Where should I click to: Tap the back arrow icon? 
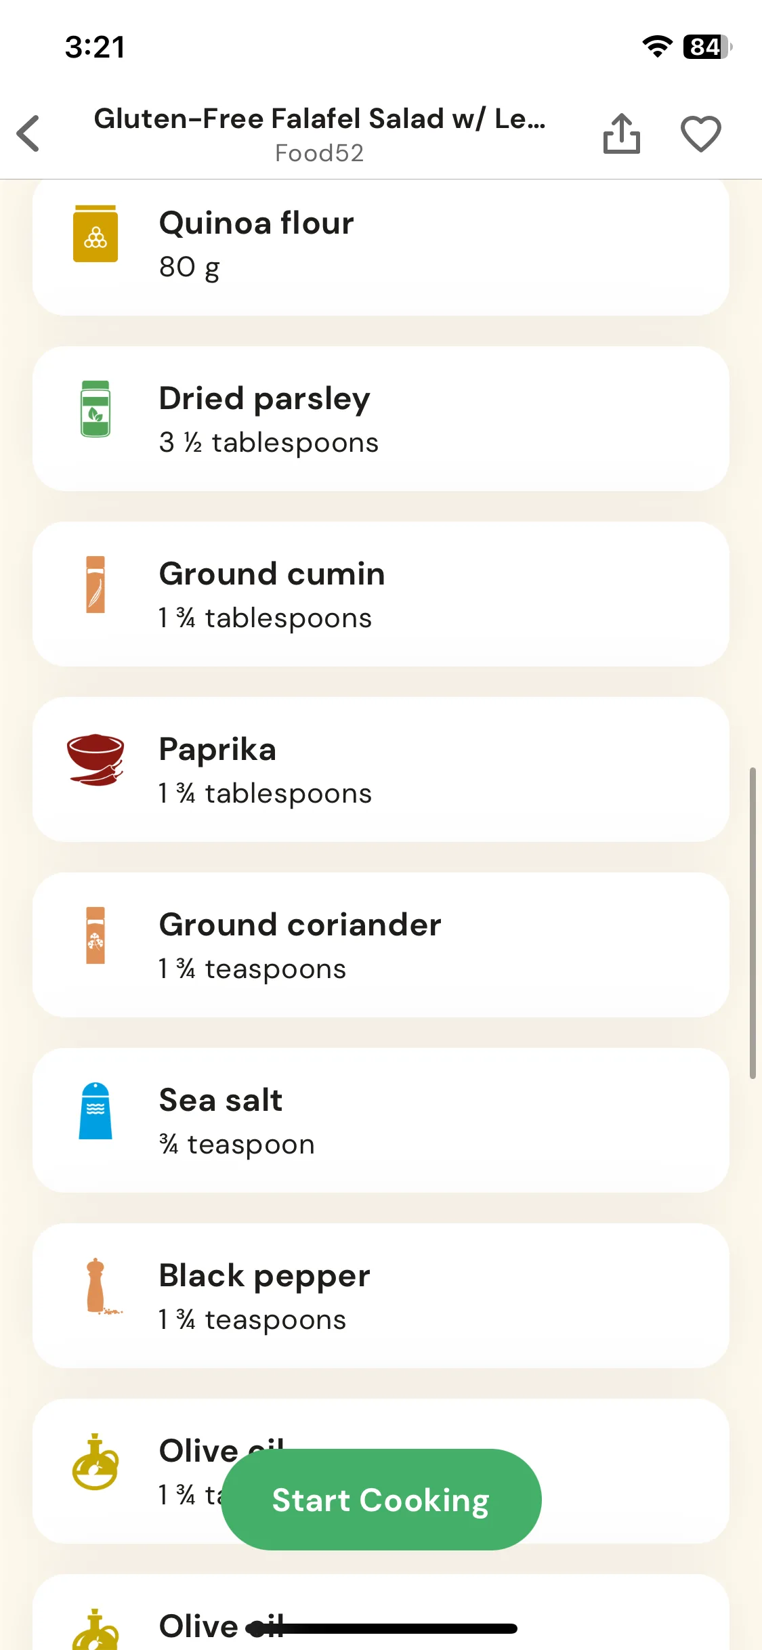pos(28,133)
